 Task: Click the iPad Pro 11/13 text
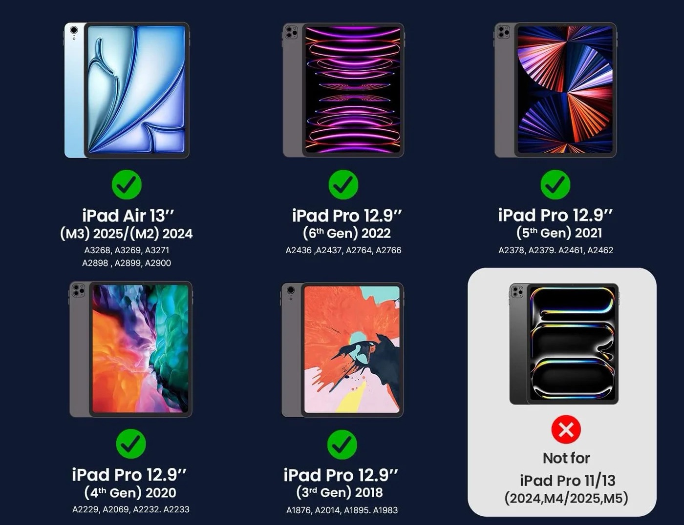[567, 481]
